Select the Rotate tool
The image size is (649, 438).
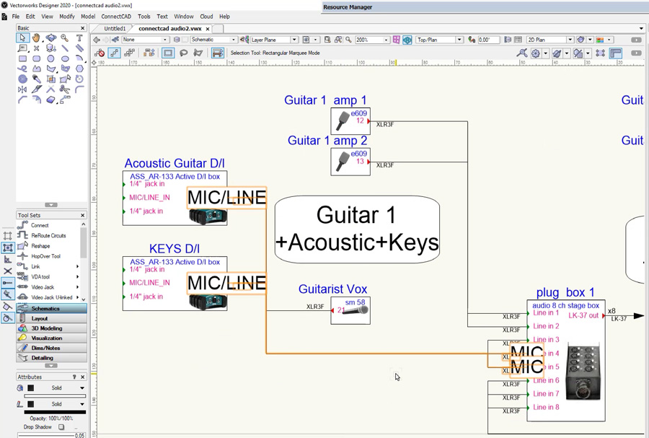click(x=79, y=79)
